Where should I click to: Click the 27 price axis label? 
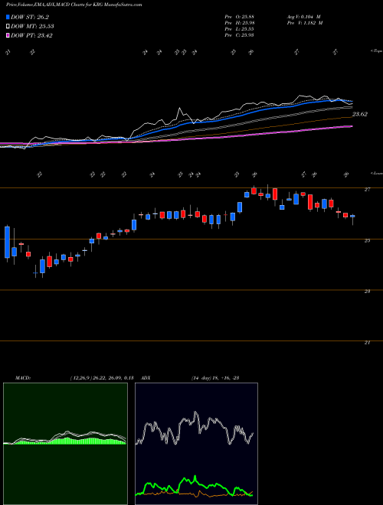tap(367, 190)
